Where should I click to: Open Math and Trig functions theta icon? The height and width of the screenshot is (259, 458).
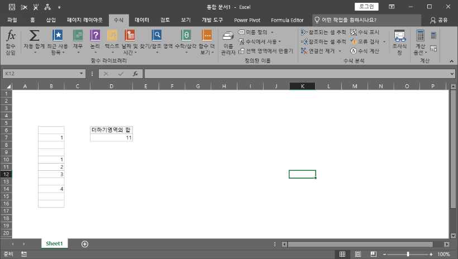(x=186, y=36)
